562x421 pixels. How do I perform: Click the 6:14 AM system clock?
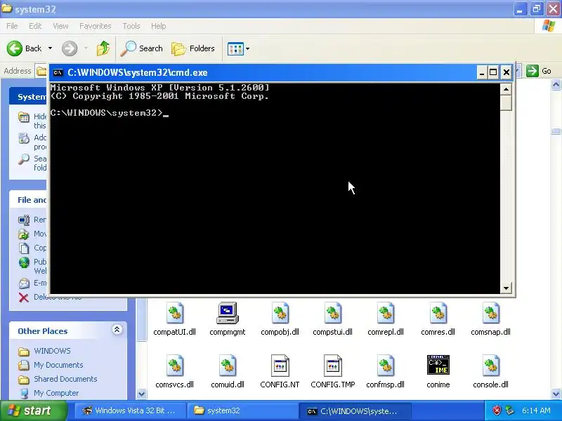coord(536,410)
